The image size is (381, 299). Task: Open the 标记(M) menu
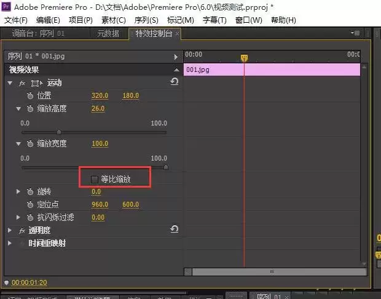[x=180, y=20]
